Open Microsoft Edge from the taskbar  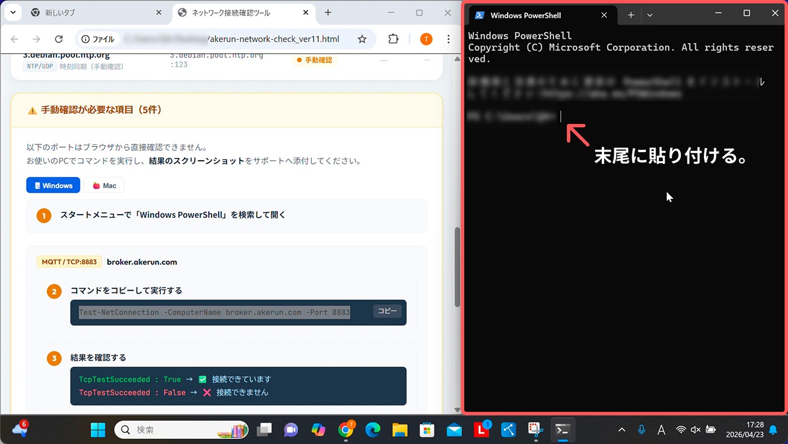(373, 430)
